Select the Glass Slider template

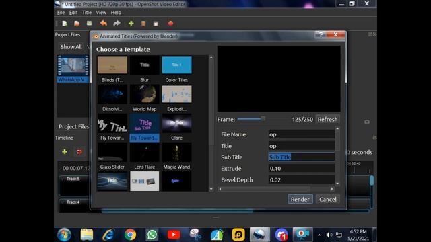click(x=112, y=153)
